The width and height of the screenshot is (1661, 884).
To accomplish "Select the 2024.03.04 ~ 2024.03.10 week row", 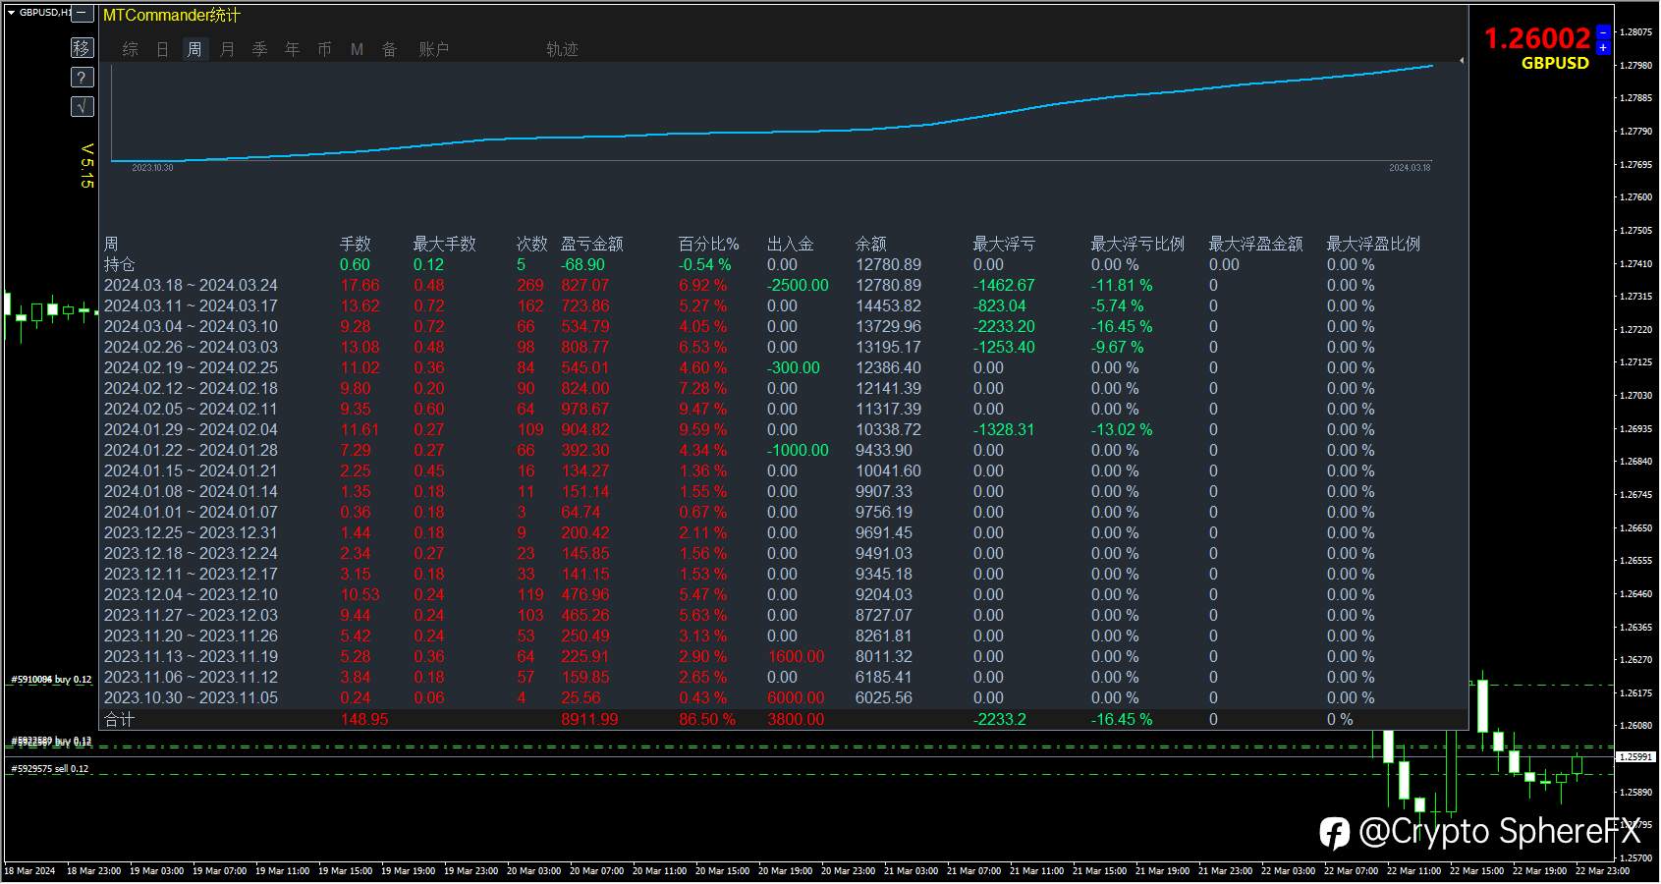I will tap(191, 326).
